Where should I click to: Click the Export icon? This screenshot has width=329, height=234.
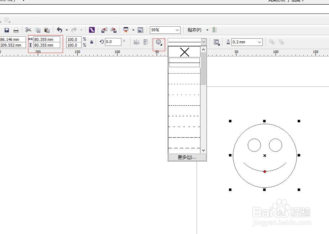tap(114, 30)
